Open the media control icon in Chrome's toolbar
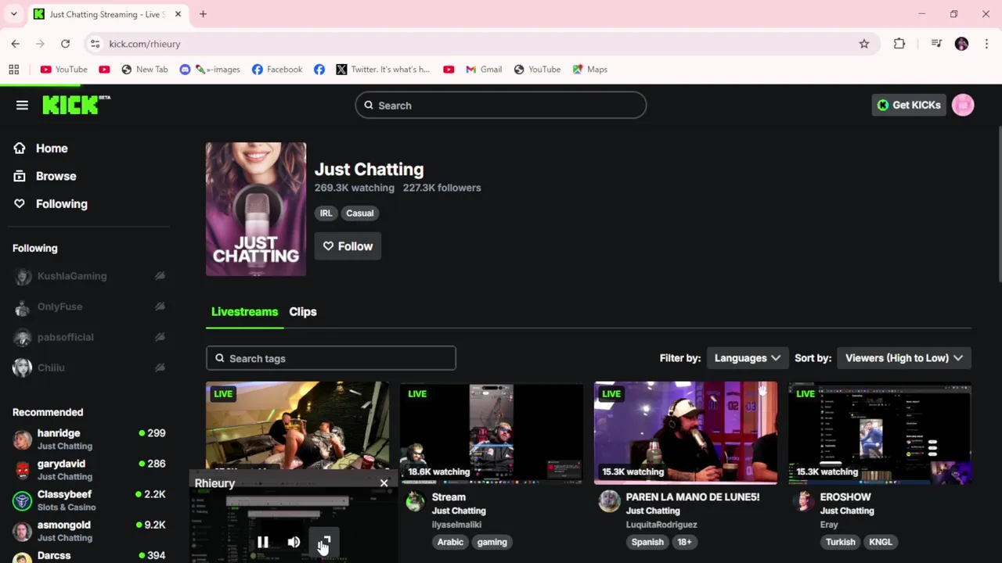 [x=936, y=44]
